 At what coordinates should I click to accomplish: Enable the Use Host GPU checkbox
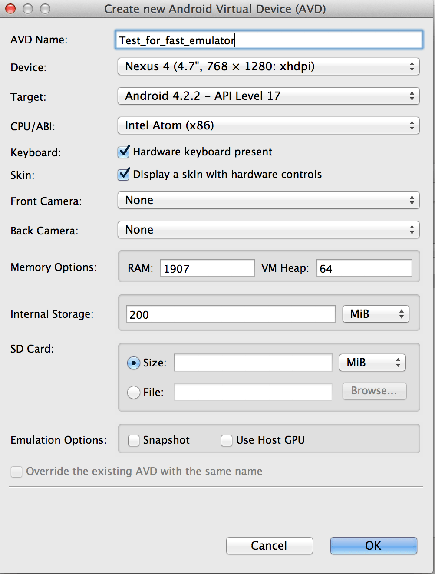(x=227, y=441)
